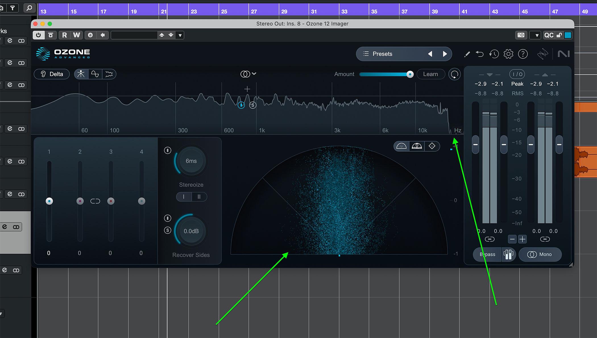This screenshot has width=597, height=338.
Task: Select the polar level vectorscope view
Action: 417,146
